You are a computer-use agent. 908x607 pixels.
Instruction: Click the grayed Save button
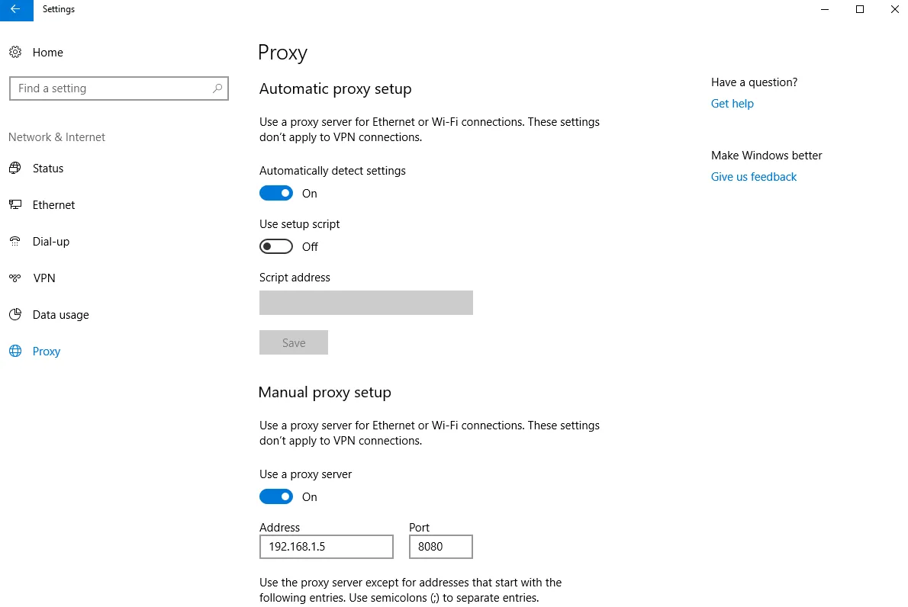tap(294, 343)
